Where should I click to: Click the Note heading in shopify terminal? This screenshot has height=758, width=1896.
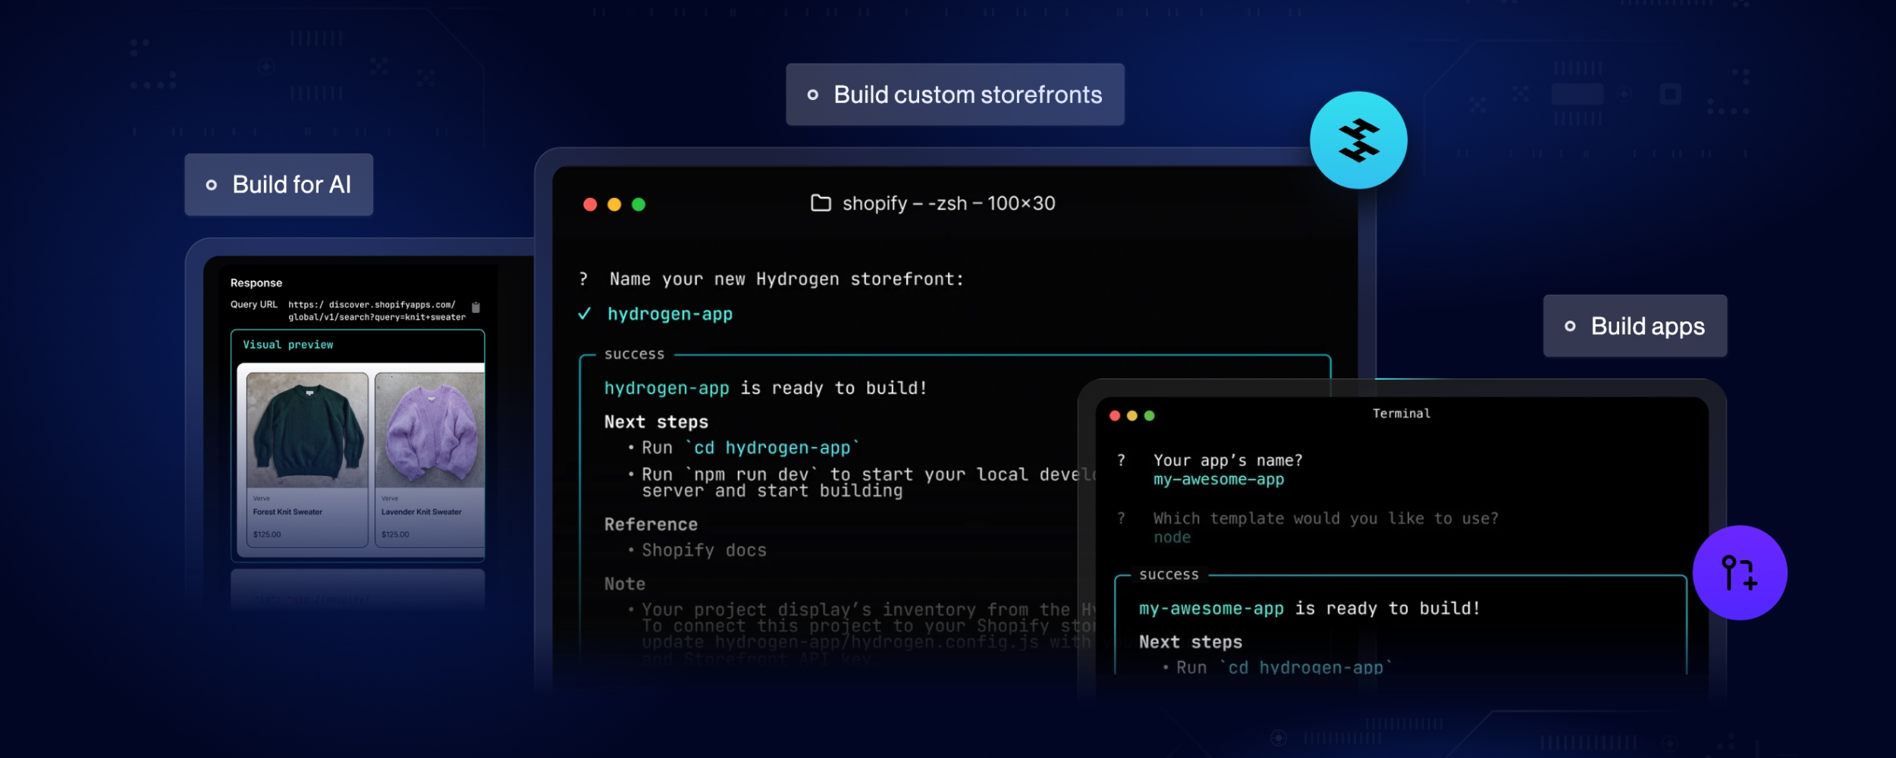pos(625,584)
